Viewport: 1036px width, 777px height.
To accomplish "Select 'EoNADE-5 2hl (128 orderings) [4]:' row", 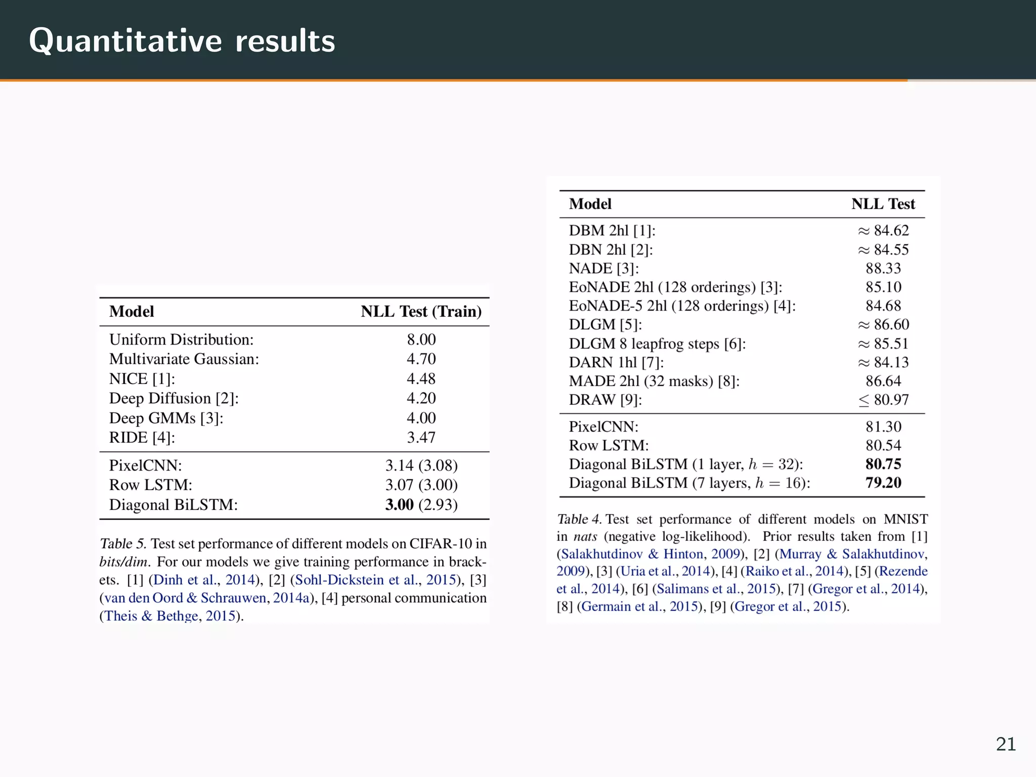I will click(682, 306).
